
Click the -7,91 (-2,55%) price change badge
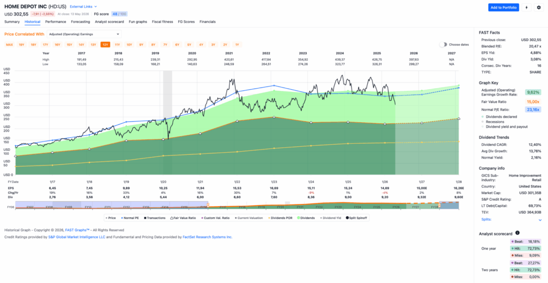pyautogui.click(x=42, y=14)
